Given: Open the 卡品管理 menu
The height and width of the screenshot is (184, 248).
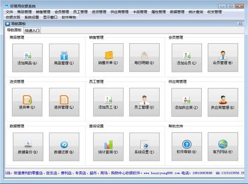Looking at the screenshot, I should click(140, 12).
